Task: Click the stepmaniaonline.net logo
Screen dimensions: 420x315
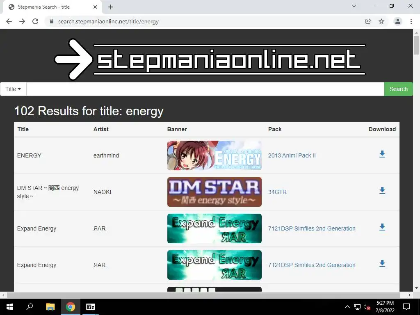Action: pos(210,59)
